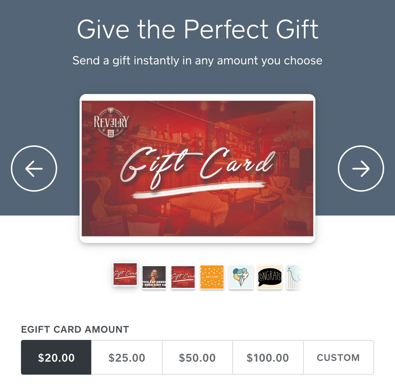
Task: Select the cat needs food gift card
Action: (x=154, y=277)
